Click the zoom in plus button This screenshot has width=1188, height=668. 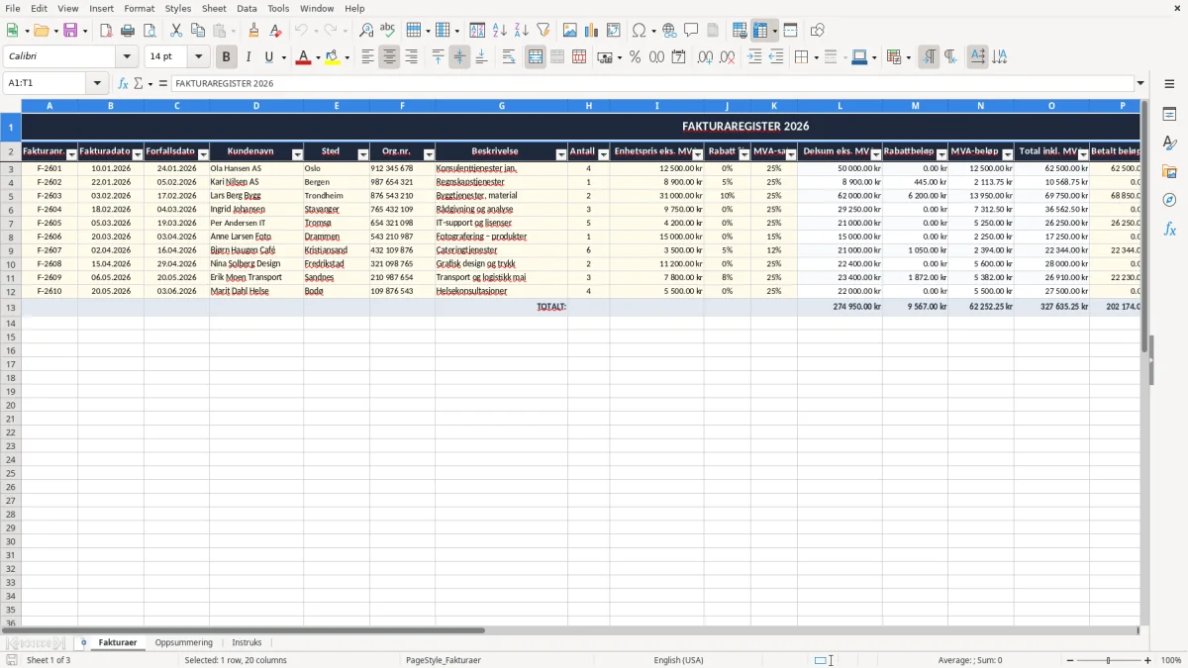(1148, 660)
